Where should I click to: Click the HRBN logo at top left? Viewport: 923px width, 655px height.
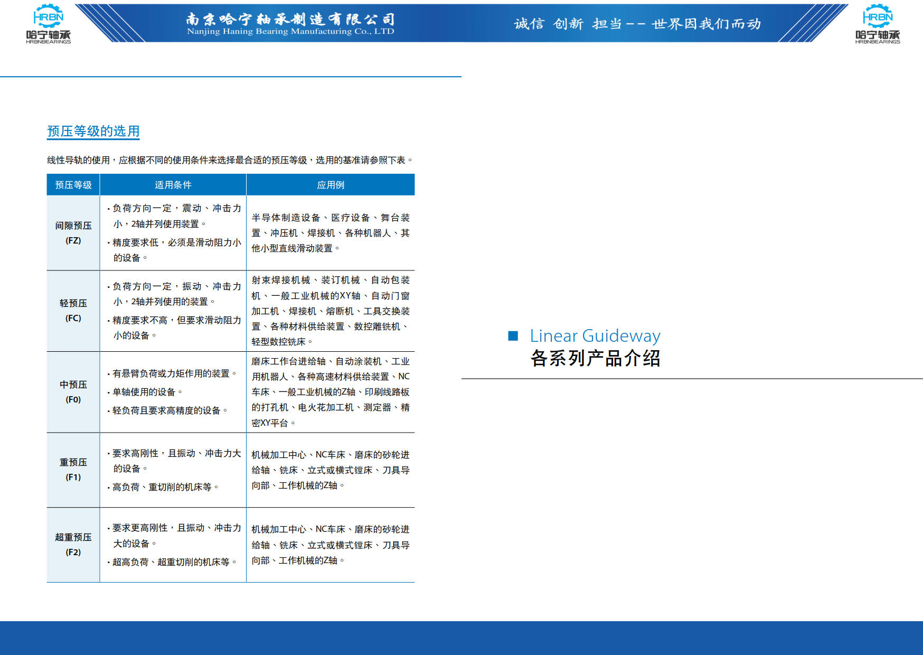tap(48, 24)
